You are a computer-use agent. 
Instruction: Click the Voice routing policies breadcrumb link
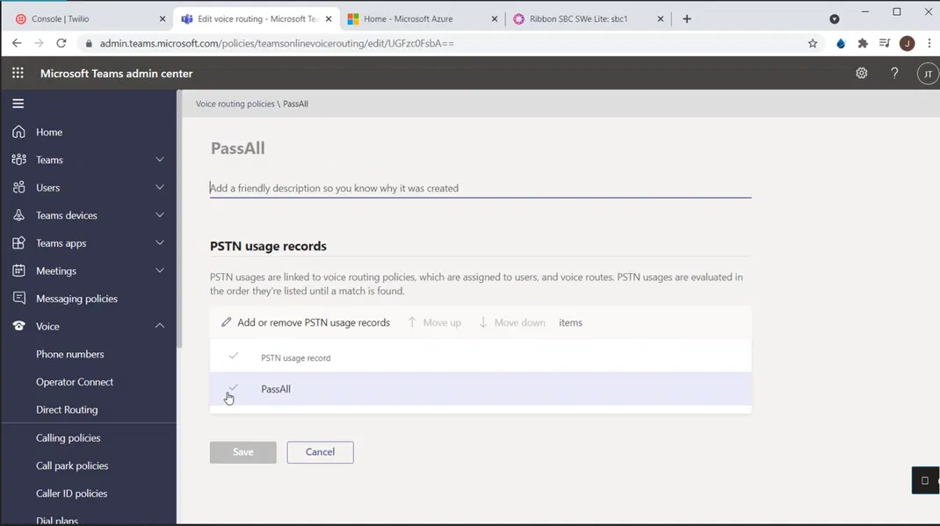pos(235,104)
